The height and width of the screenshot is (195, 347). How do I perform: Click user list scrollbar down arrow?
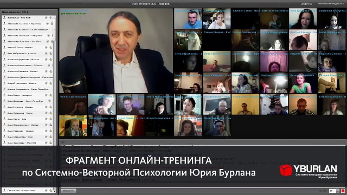[x=54, y=191]
